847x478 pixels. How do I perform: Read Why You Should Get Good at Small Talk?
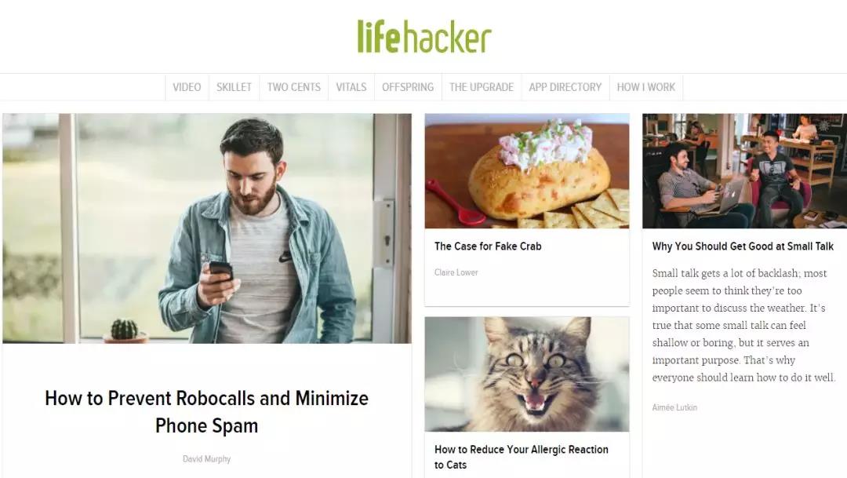tap(743, 246)
